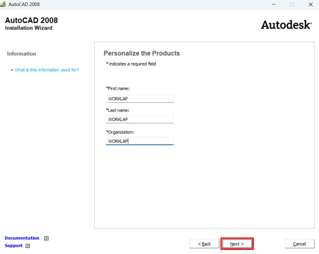Open the Support link
Image resolution: width=319 pixels, height=254 pixels.
point(14,246)
